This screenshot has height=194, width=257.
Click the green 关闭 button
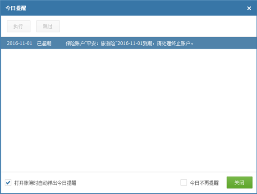click(239, 182)
